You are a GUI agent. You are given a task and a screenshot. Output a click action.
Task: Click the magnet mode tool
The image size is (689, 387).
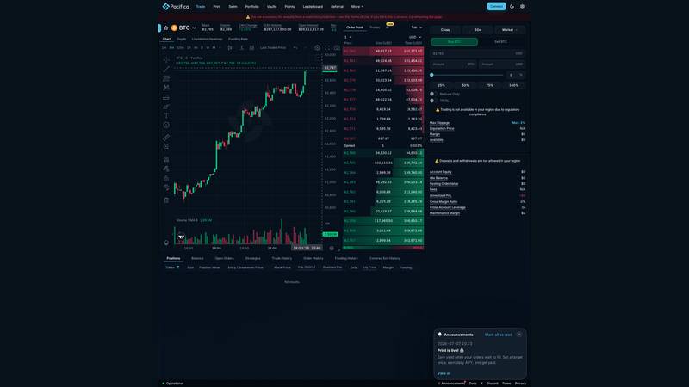(166, 159)
